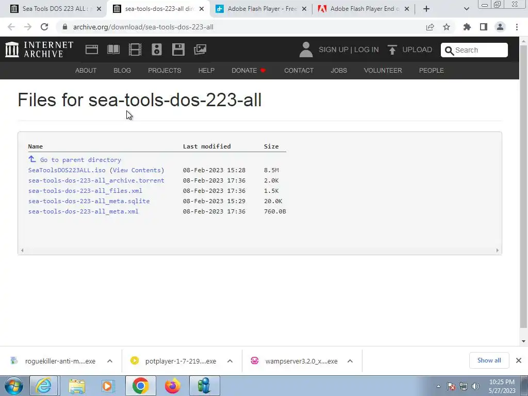Click the Action Center flag tray icon
Viewport: 528px width, 396px height.
click(x=451, y=387)
